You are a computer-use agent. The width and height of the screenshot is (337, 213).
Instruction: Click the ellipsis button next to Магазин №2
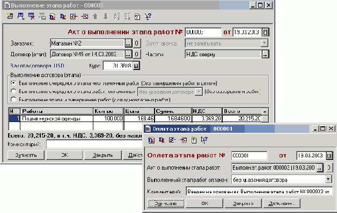tap(128, 43)
